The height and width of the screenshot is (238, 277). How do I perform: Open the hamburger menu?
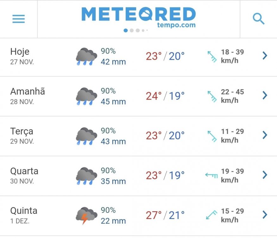[19, 19]
